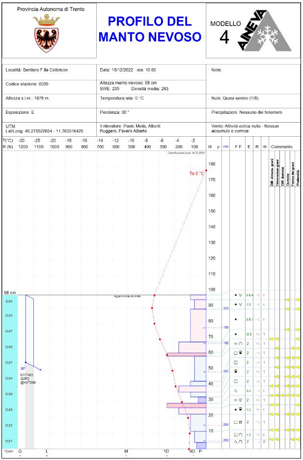
Task: Select Densità media: 263
Action: click(150, 89)
